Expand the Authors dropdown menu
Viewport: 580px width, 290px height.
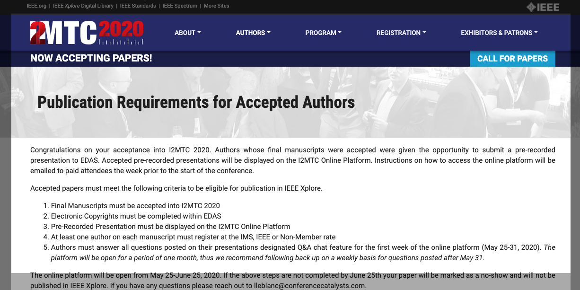[253, 33]
